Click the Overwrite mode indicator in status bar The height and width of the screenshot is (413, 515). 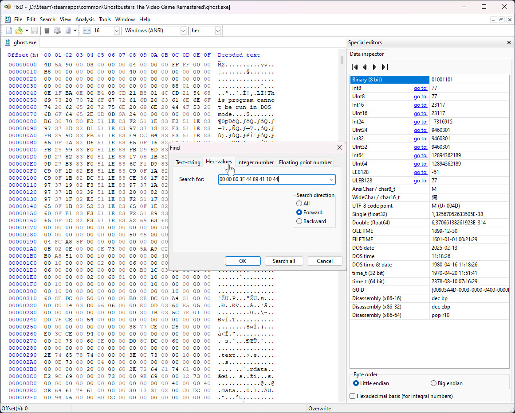(319, 409)
